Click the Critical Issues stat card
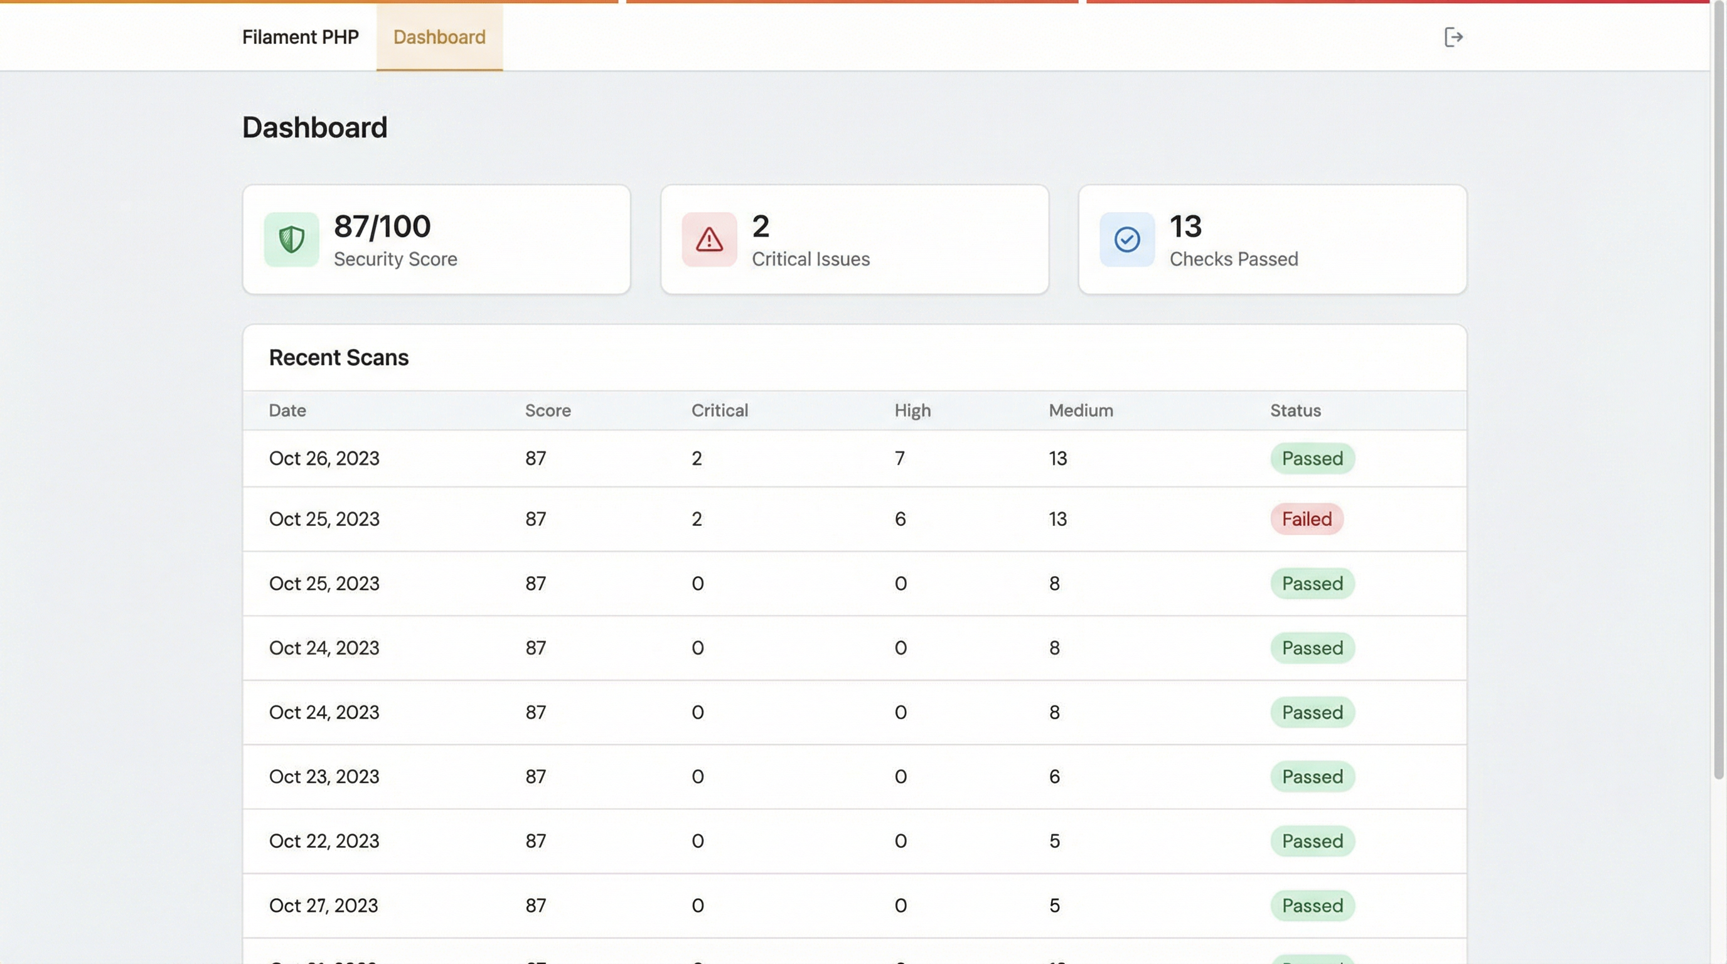 pyautogui.click(x=855, y=239)
